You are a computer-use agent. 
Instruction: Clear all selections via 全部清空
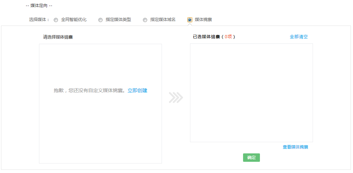pos(299,37)
